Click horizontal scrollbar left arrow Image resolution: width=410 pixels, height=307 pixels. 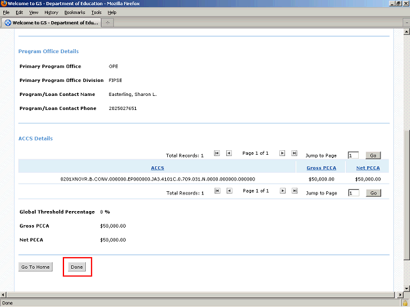[x=3, y=295]
